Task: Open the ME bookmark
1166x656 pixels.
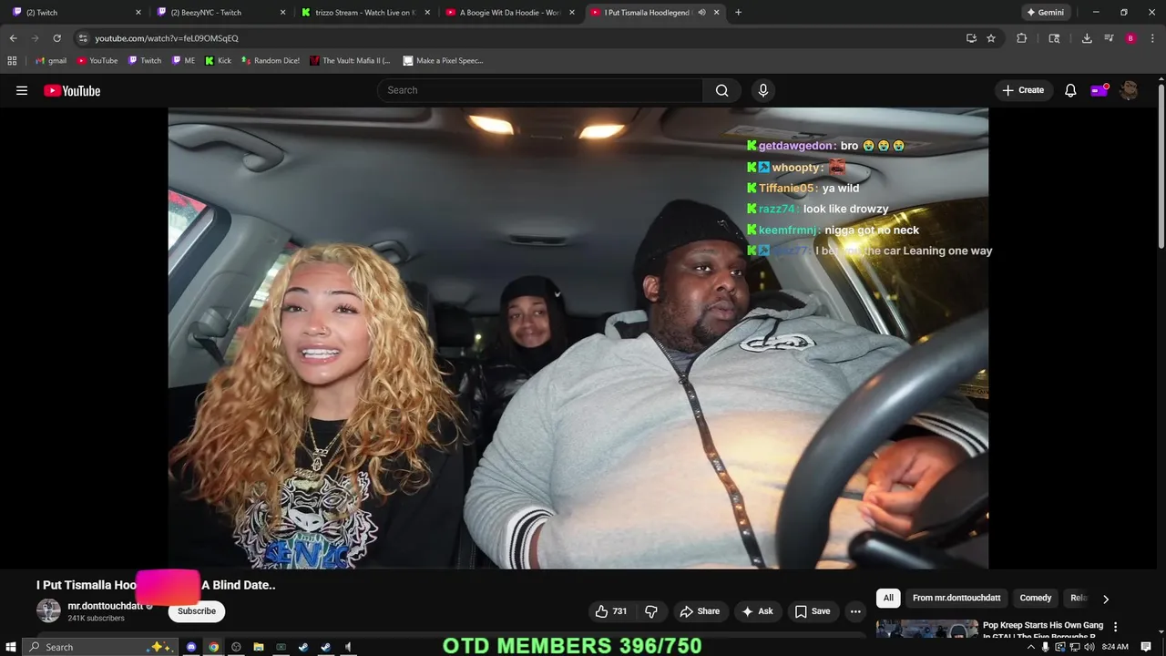Action: tap(183, 61)
